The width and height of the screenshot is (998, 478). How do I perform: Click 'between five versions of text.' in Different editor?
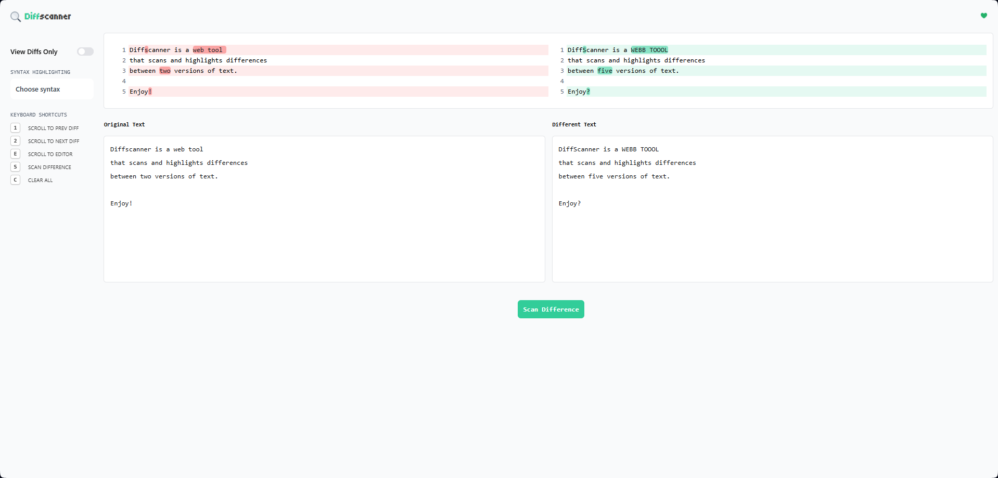click(614, 176)
